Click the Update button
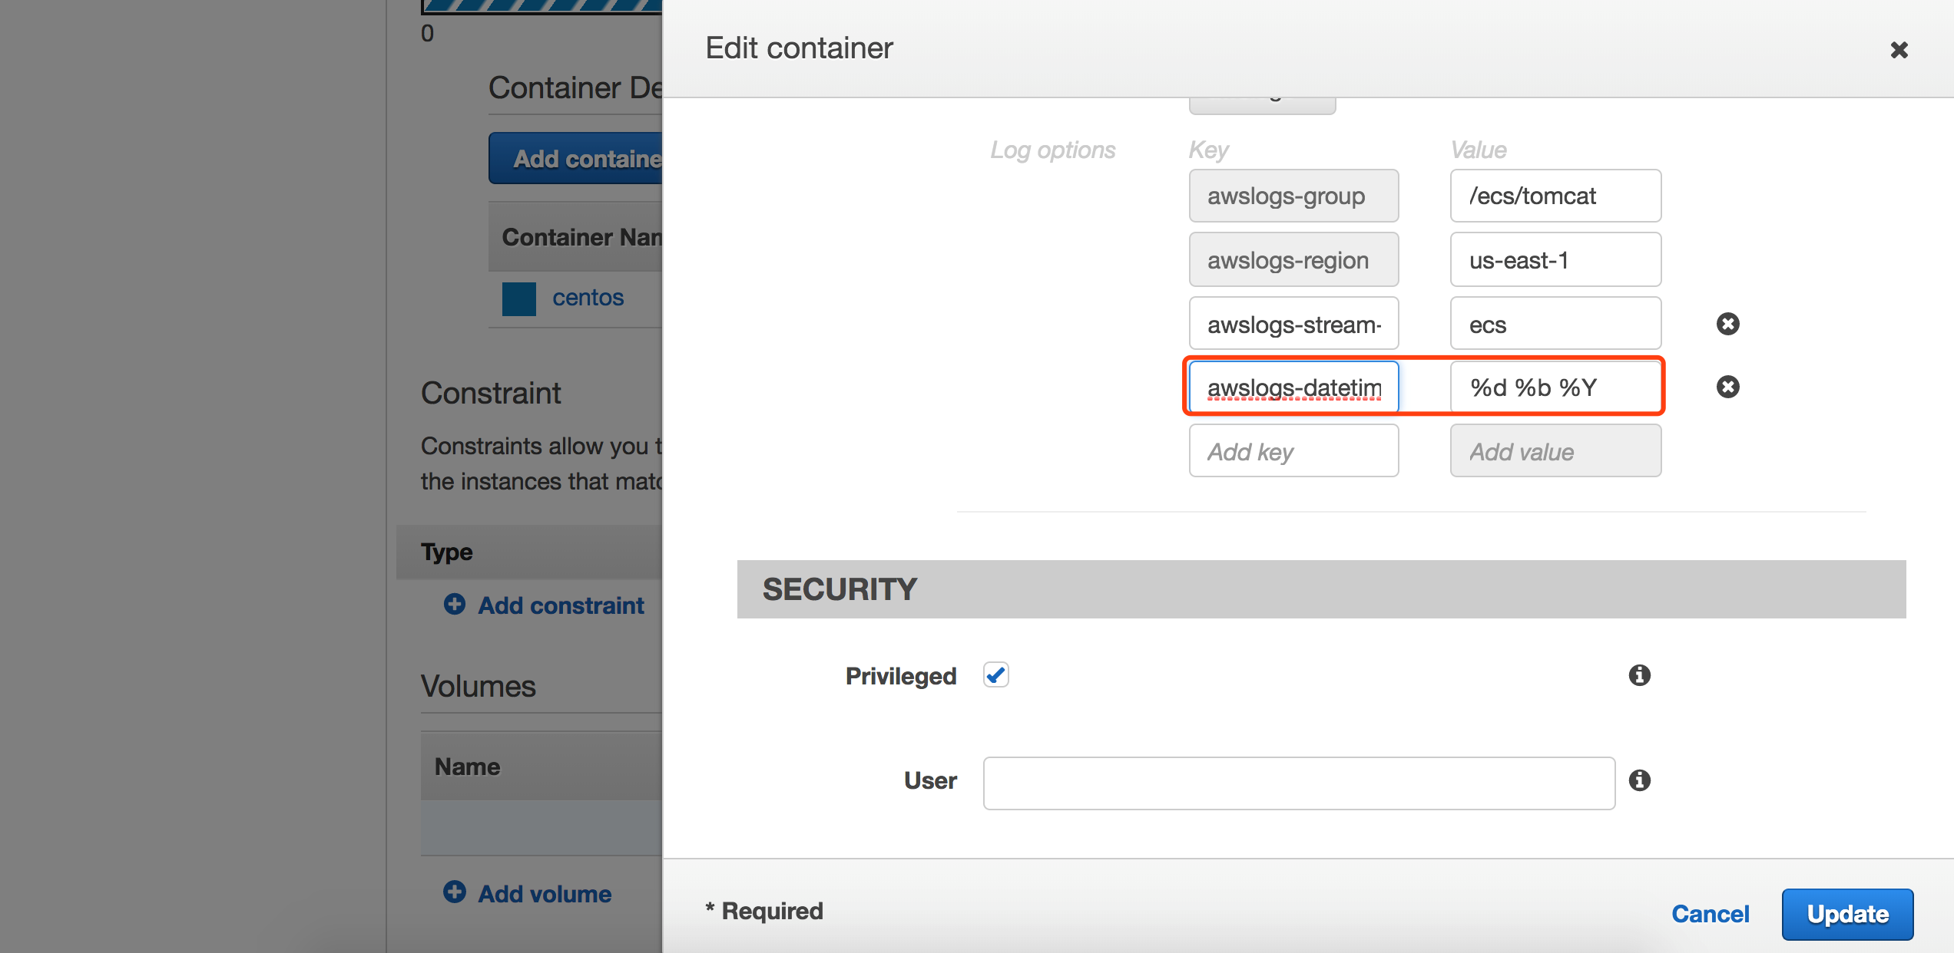Viewport: 1954px width, 953px height. pos(1846,914)
